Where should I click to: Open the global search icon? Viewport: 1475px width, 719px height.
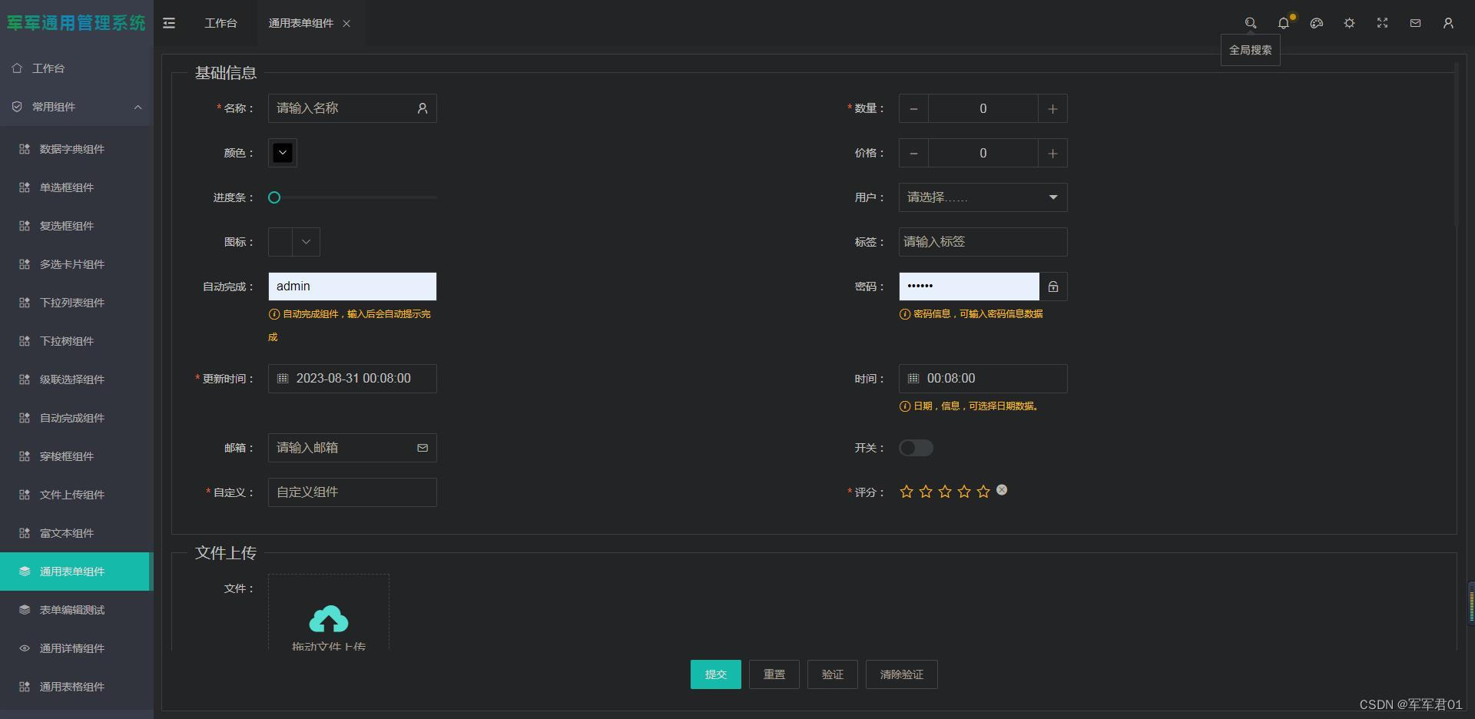tap(1251, 23)
